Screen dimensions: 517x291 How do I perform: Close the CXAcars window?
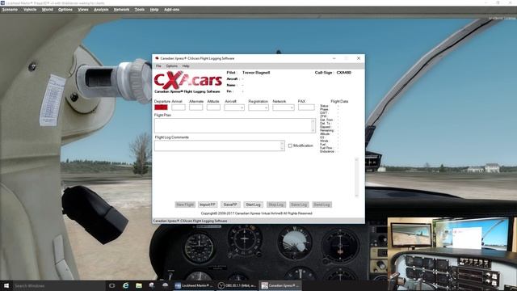[x=359, y=58]
